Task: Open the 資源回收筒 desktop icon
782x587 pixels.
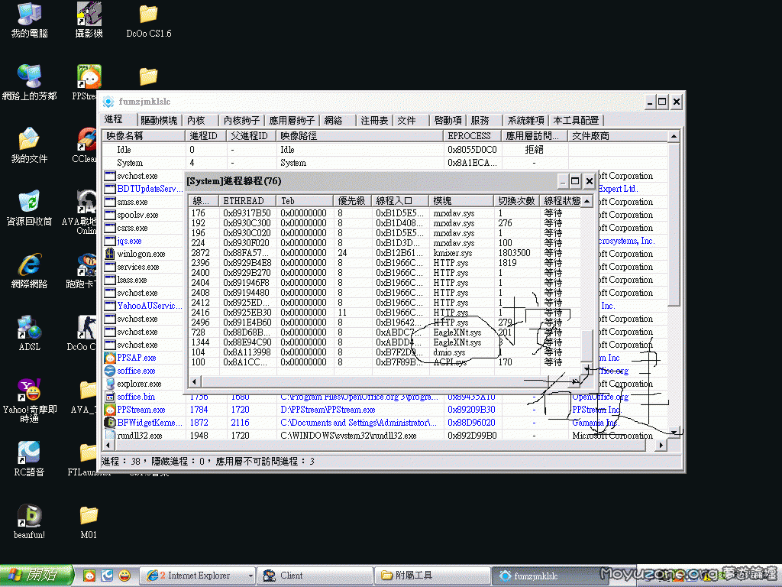Action: [28, 200]
